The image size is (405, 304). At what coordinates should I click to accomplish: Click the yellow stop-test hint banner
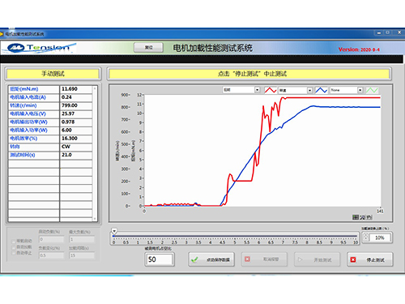(x=249, y=74)
